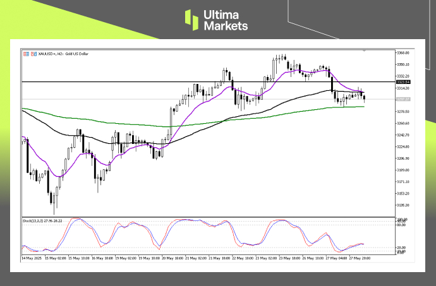This screenshot has height=286, width=436.
Task: Click the 14 May 2025 time axis label
Action: [32, 258]
